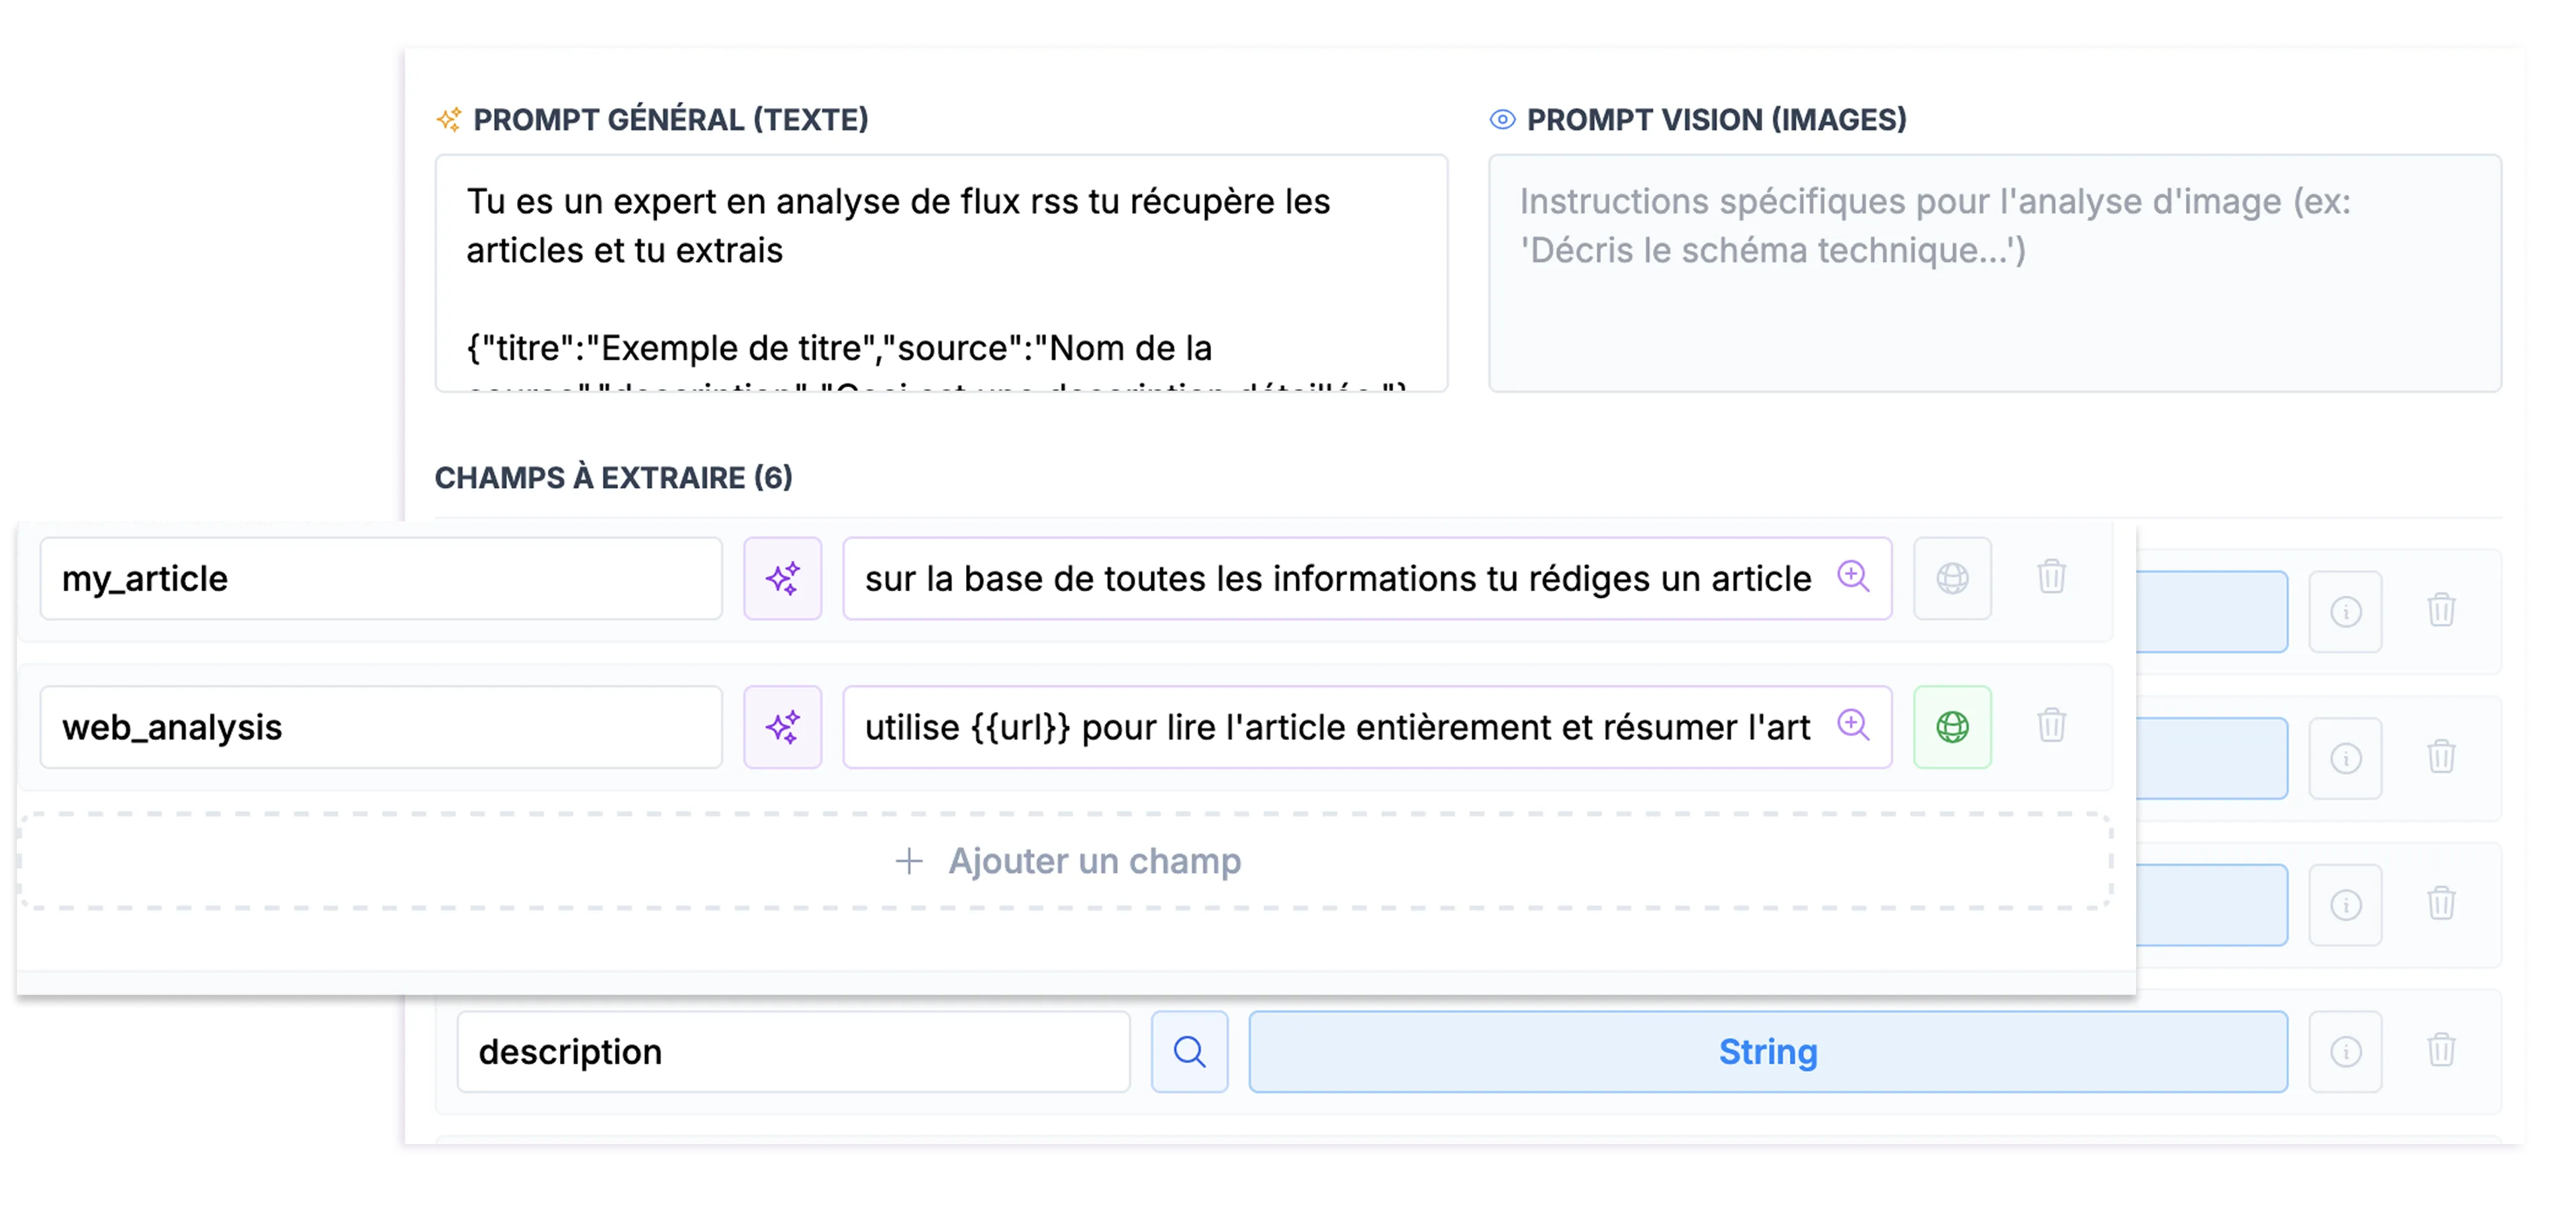Click the trash icon on the my_article row
Screen dimensions: 2576x1228
pyautogui.click(x=2052, y=578)
